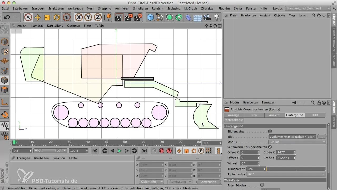
Task: Toggle the Y axis lock
Action: click(88, 17)
